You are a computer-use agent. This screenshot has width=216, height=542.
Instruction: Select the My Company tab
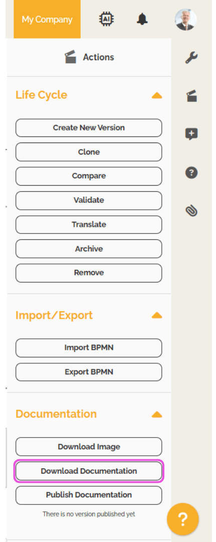[x=47, y=20]
